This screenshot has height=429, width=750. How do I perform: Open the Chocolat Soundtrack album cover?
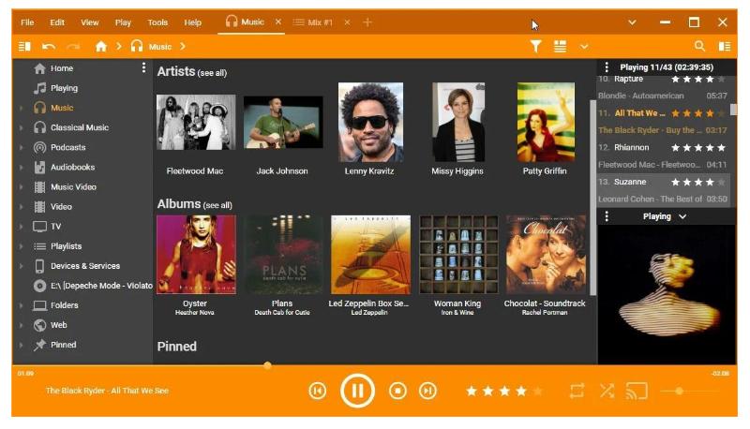pyautogui.click(x=546, y=254)
